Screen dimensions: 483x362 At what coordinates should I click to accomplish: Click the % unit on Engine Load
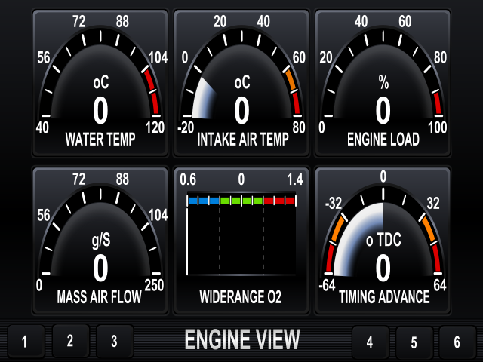(x=384, y=82)
